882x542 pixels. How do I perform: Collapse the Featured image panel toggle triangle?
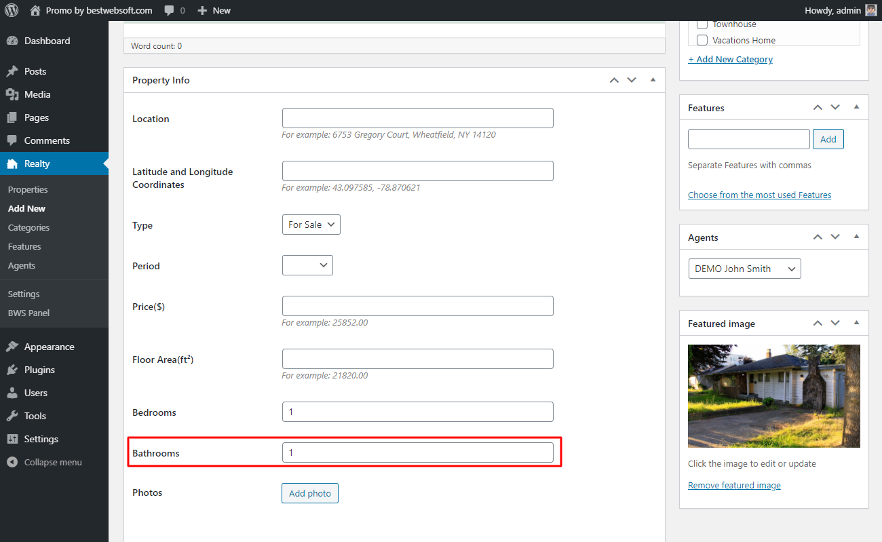click(x=856, y=323)
